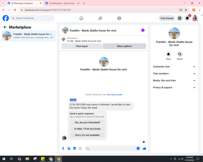Open the emoji picker in the message box
This screenshot has width=203, height=162.
tap(138, 149)
